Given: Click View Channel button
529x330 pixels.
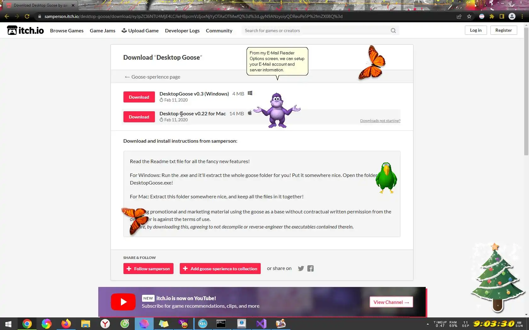Looking at the screenshot, I should [x=391, y=302].
